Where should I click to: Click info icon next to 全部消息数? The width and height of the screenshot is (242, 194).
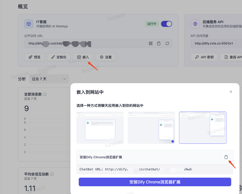click(45, 94)
